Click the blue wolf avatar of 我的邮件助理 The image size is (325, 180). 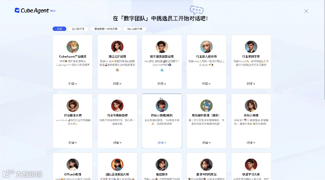click(206, 106)
